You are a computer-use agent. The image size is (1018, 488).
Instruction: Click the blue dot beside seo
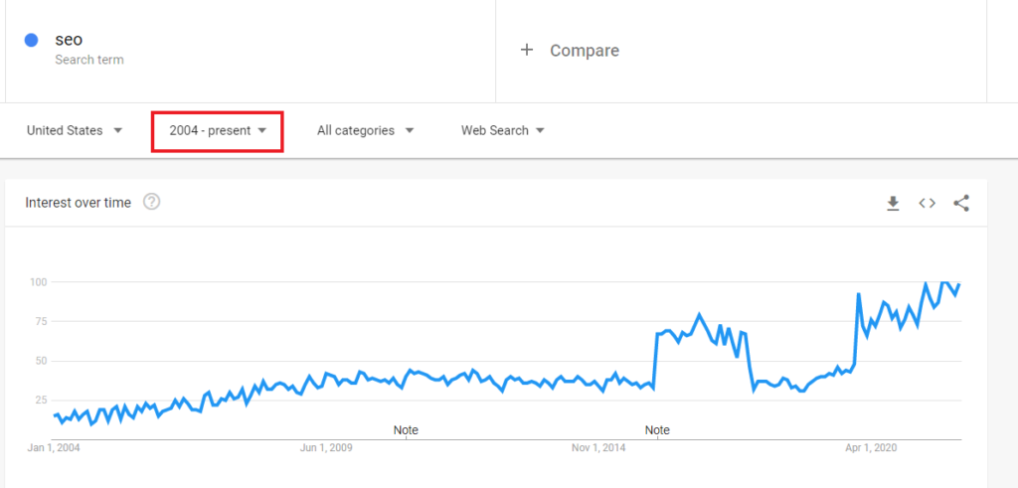coord(31,40)
